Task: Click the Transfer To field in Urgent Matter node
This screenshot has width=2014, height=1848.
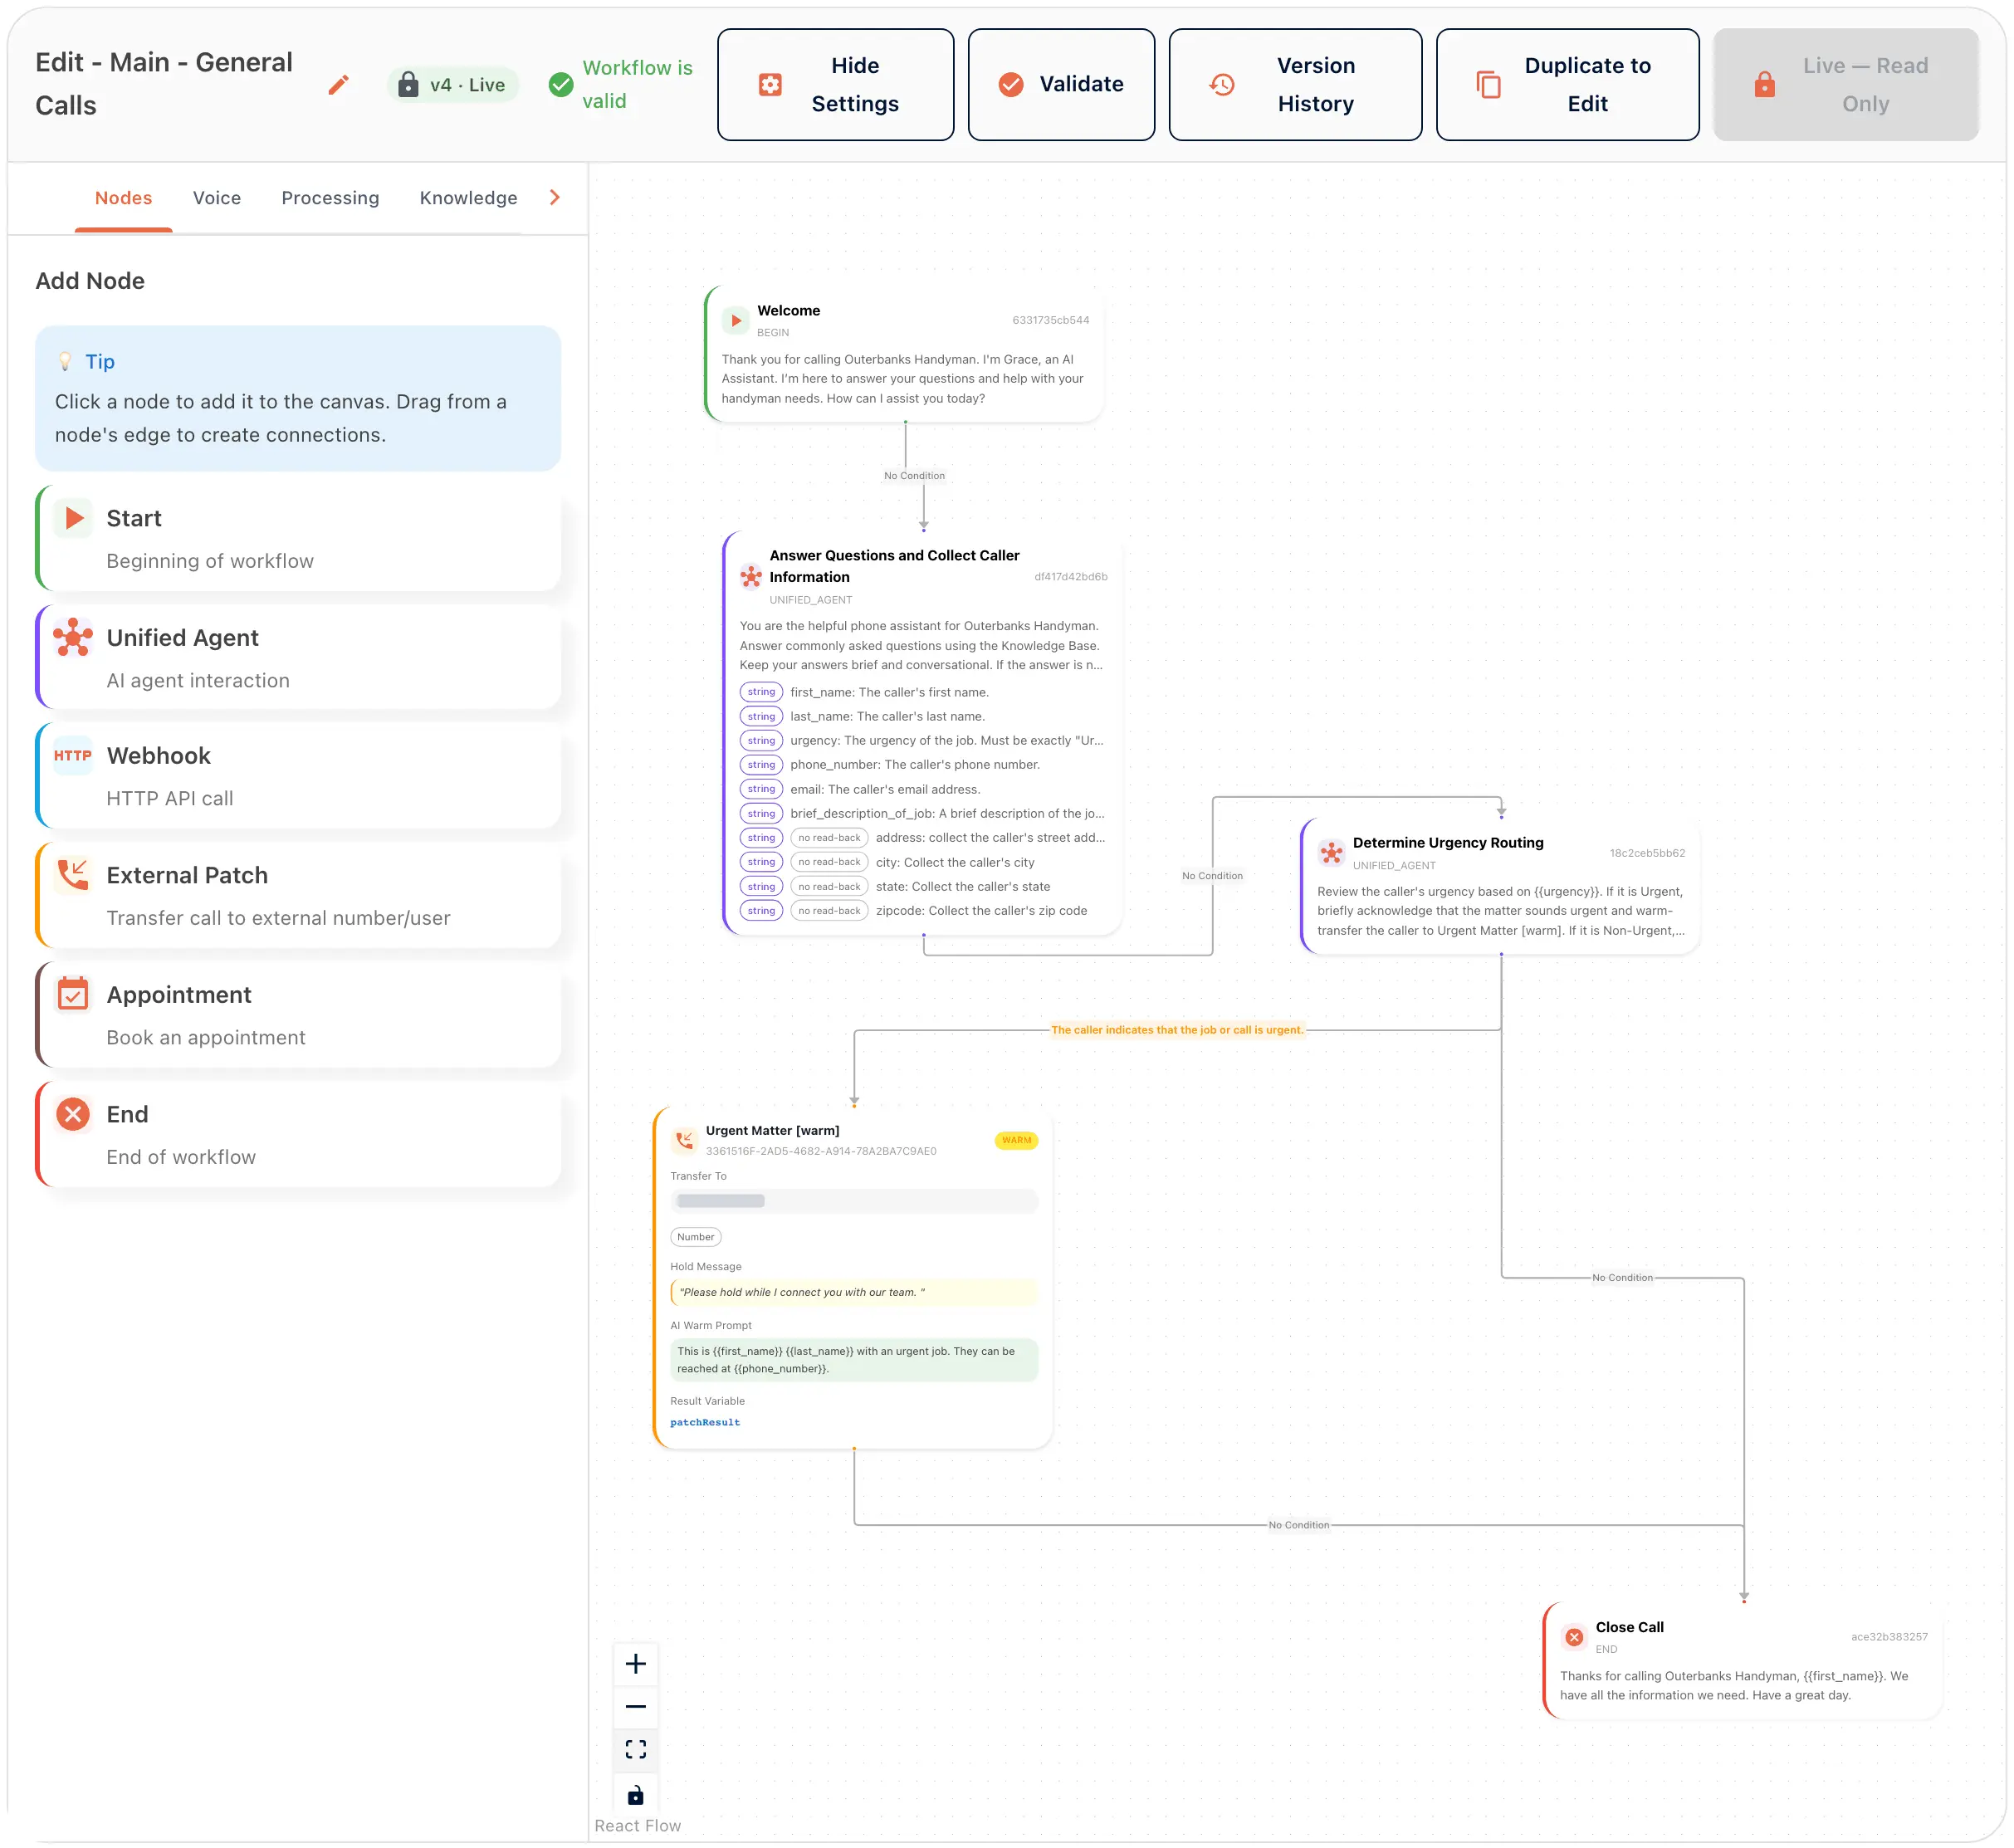Action: point(854,1201)
